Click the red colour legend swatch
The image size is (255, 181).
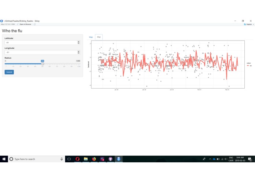(248, 66)
